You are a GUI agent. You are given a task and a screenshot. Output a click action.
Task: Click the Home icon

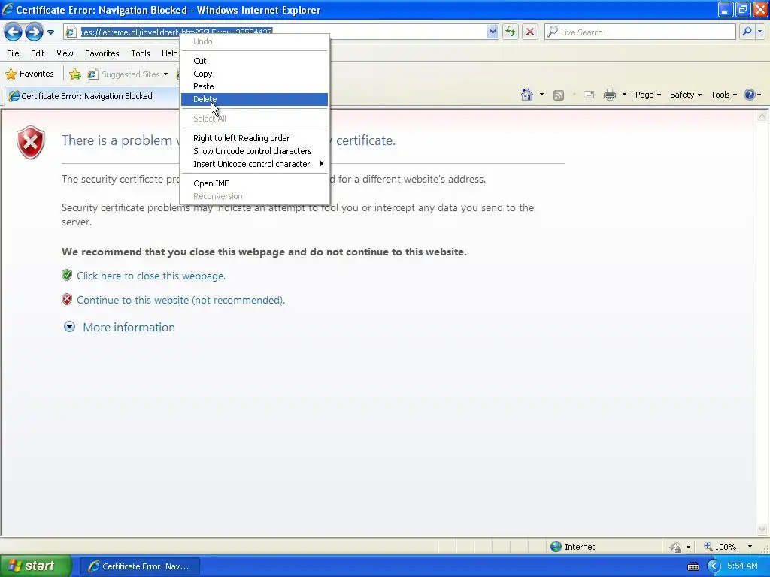pos(527,95)
